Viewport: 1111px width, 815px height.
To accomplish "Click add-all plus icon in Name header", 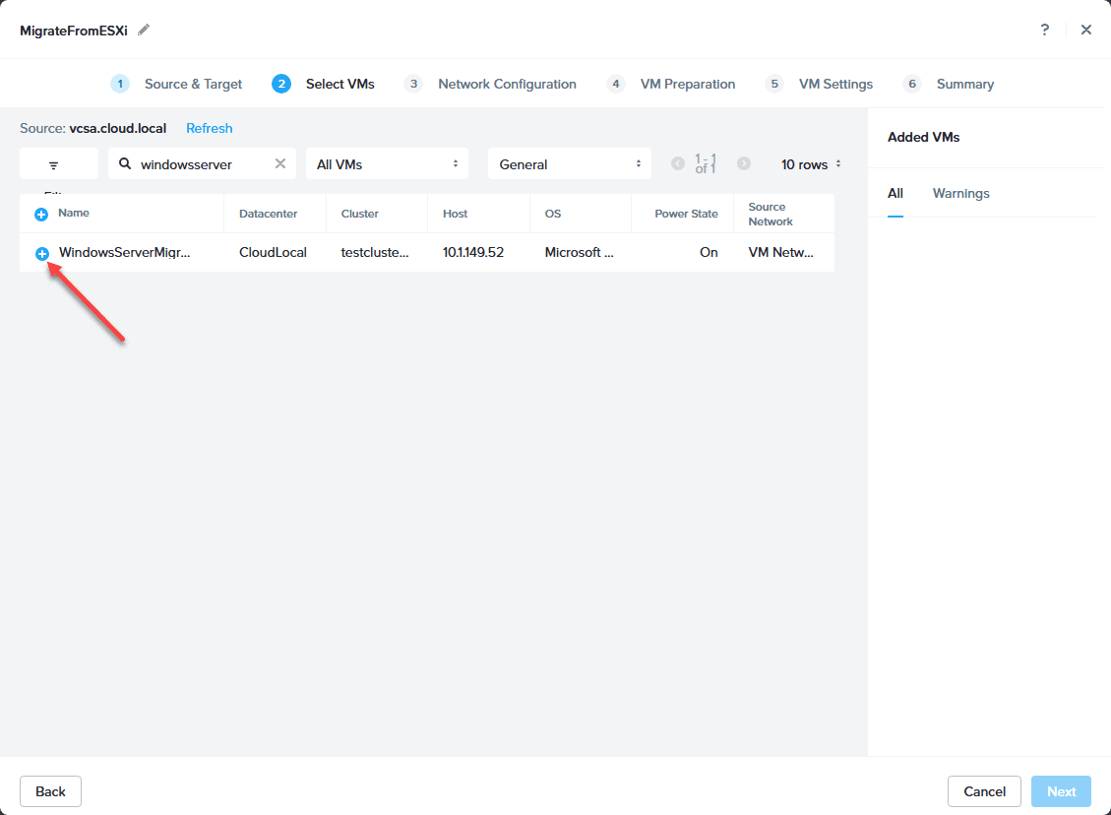I will point(41,214).
